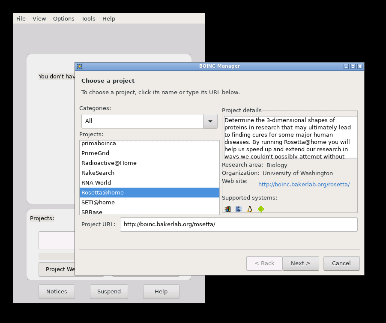Image resolution: width=386 pixels, height=323 pixels.
Task: Click into the Project URL field
Action: 239,224
